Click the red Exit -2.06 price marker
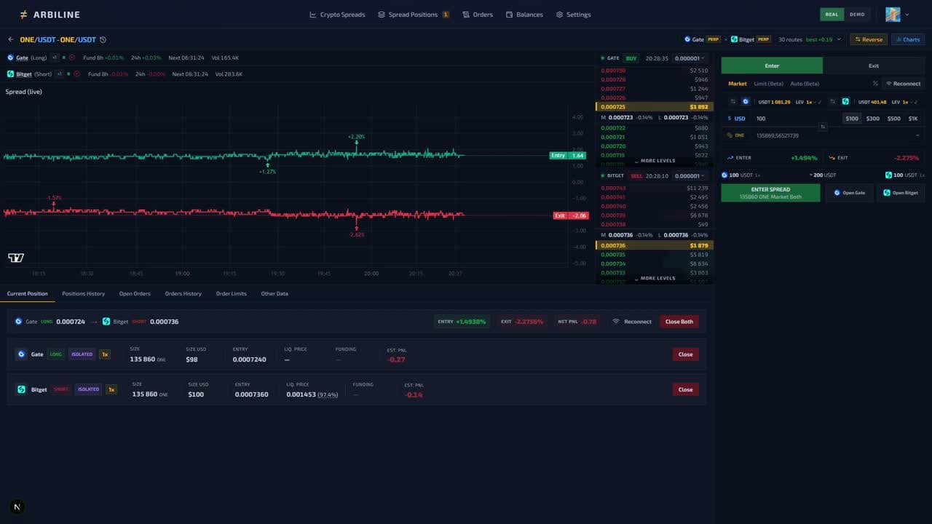The image size is (932, 524). 571,215
